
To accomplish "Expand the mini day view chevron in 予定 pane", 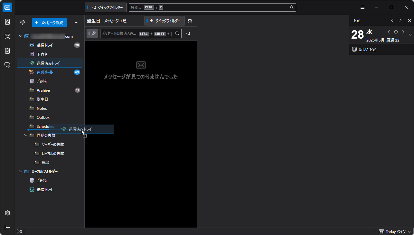I will point(410,34).
